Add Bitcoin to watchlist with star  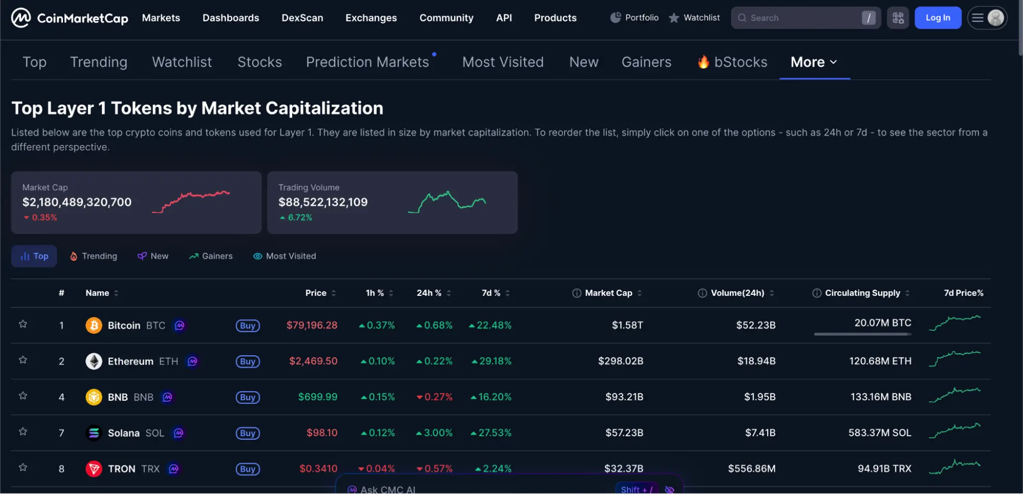[x=23, y=324]
